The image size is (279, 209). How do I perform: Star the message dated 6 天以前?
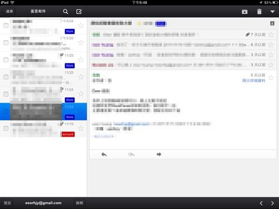(271, 45)
